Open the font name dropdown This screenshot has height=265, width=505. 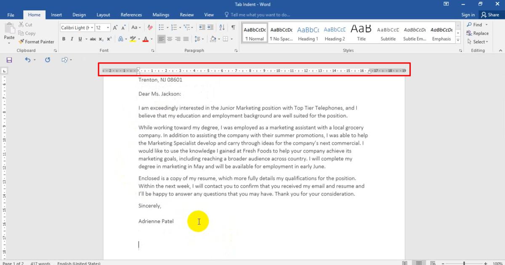pos(92,28)
